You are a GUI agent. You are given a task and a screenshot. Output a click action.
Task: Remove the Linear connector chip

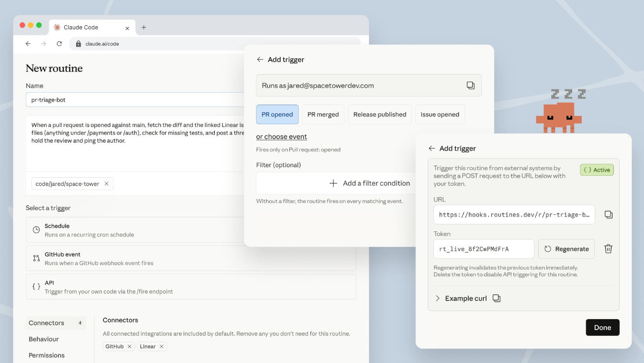[x=162, y=347]
